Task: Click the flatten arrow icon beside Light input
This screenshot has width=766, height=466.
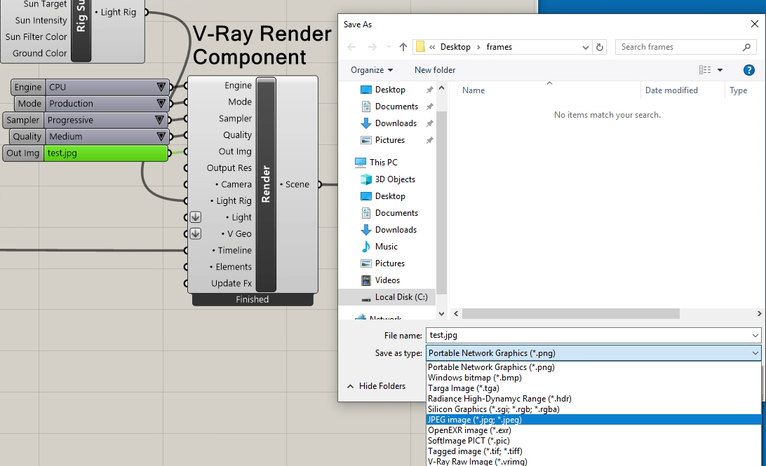Action: [x=196, y=217]
